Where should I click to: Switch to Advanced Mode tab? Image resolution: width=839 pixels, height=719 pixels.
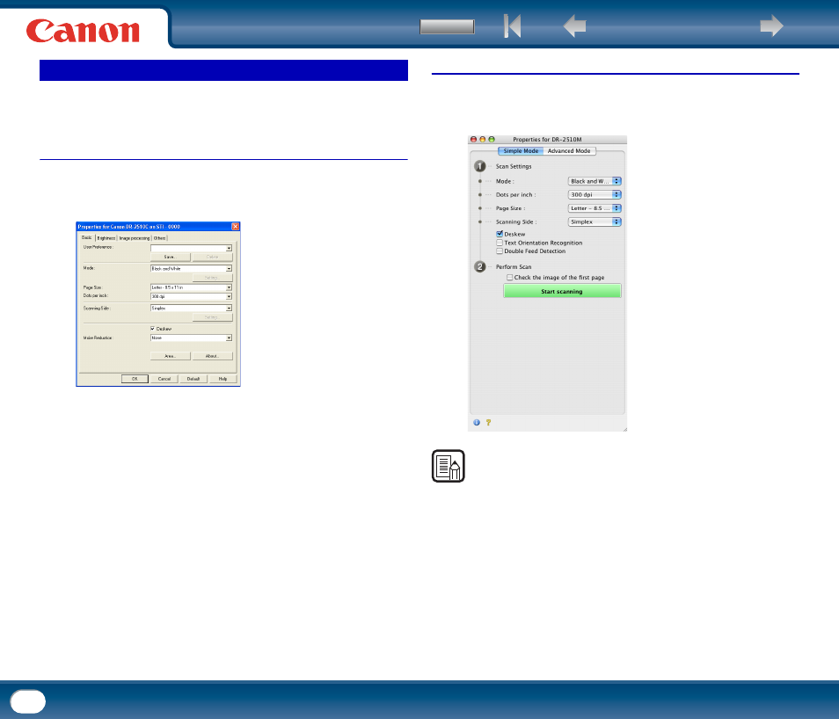click(x=569, y=151)
